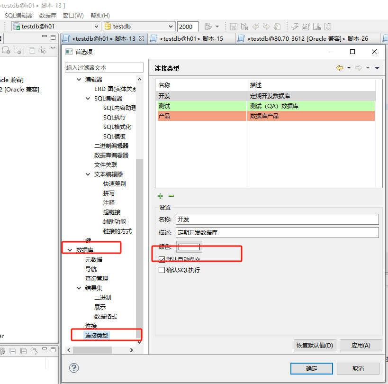
Task: Close the 脚本-13 editor tab
Action: tap(142, 38)
